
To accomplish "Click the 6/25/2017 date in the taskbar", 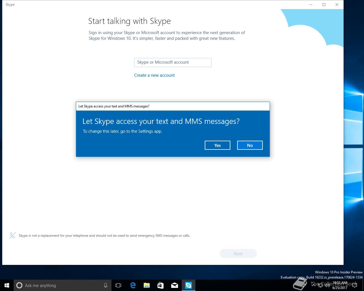I will tap(340, 288).
